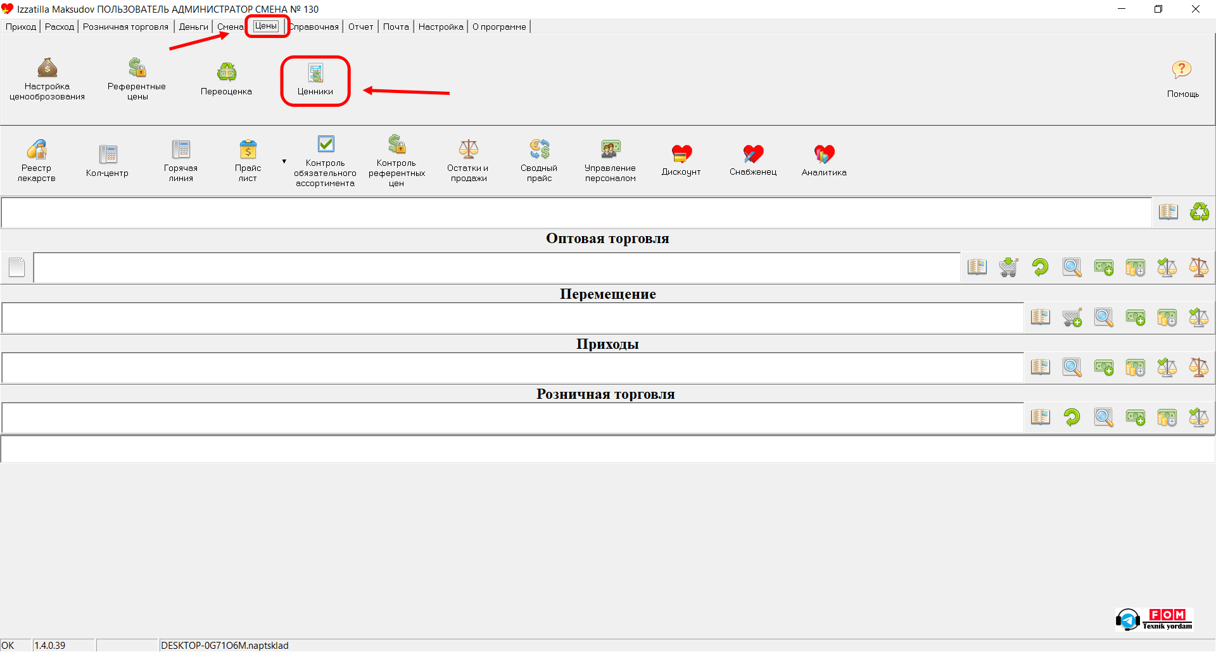Image resolution: width=1216 pixels, height=652 pixels.
Task: Focus the Оптовая торговля input field
Action: click(x=497, y=268)
